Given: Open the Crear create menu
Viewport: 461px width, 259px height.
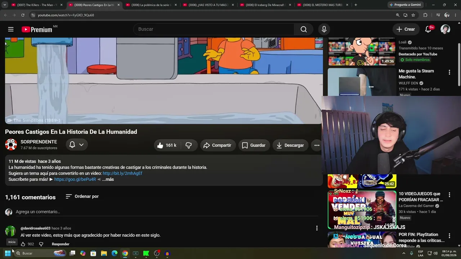Looking at the screenshot, I should (x=406, y=29).
